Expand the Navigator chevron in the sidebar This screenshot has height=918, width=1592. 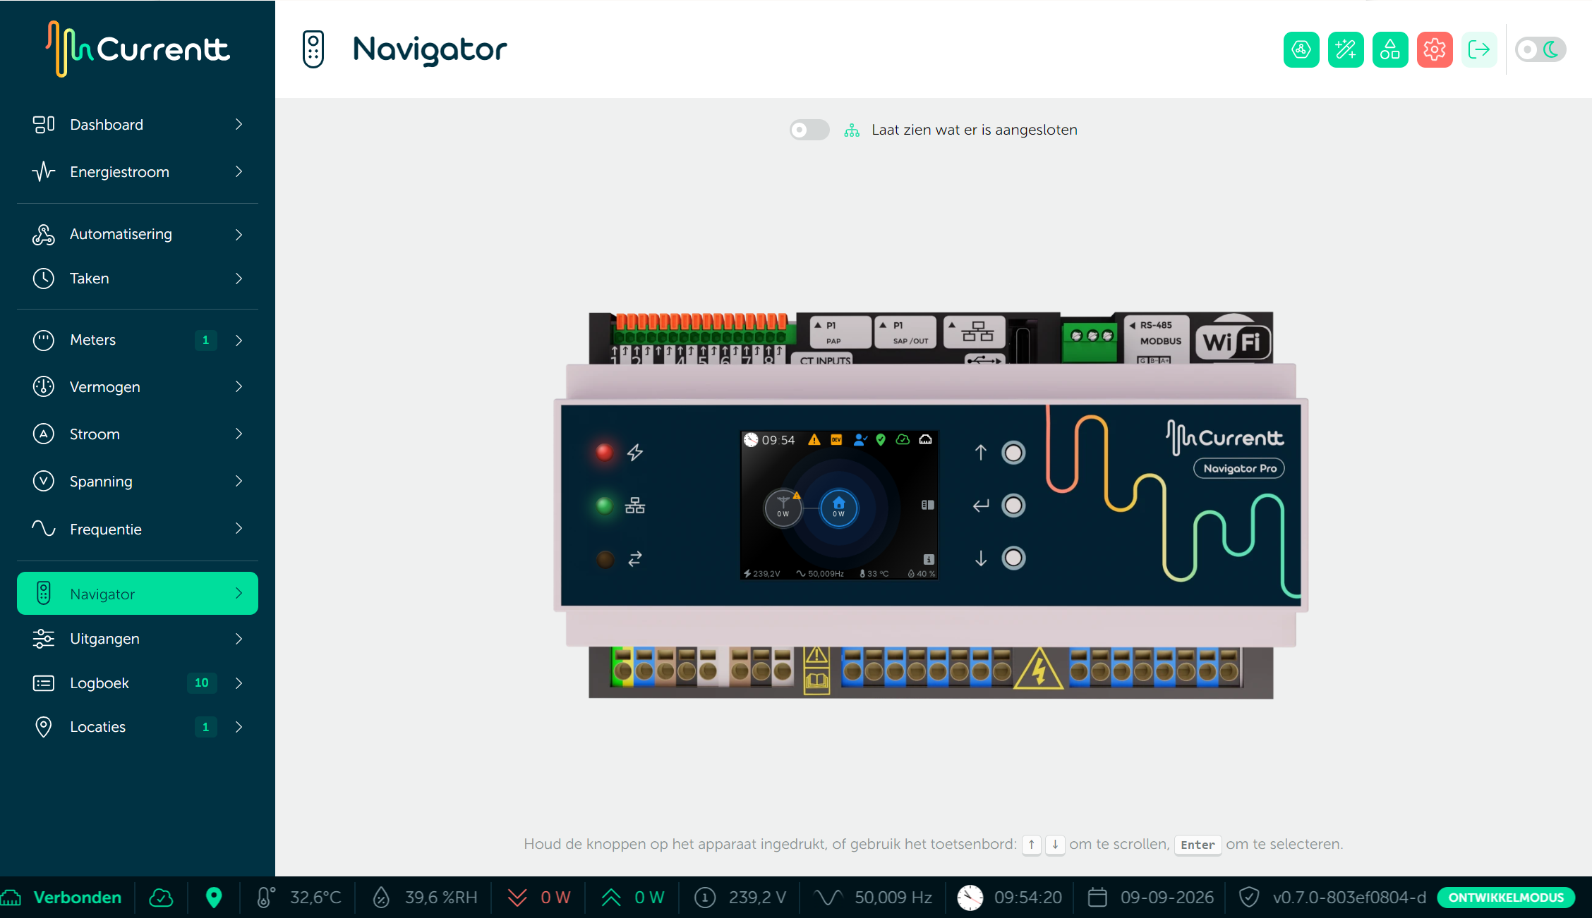click(x=239, y=594)
